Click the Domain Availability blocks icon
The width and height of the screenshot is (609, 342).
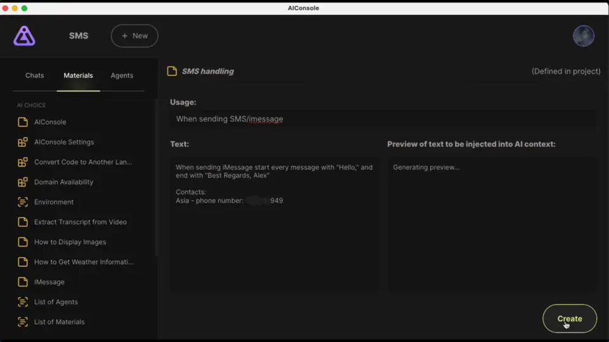(x=23, y=182)
